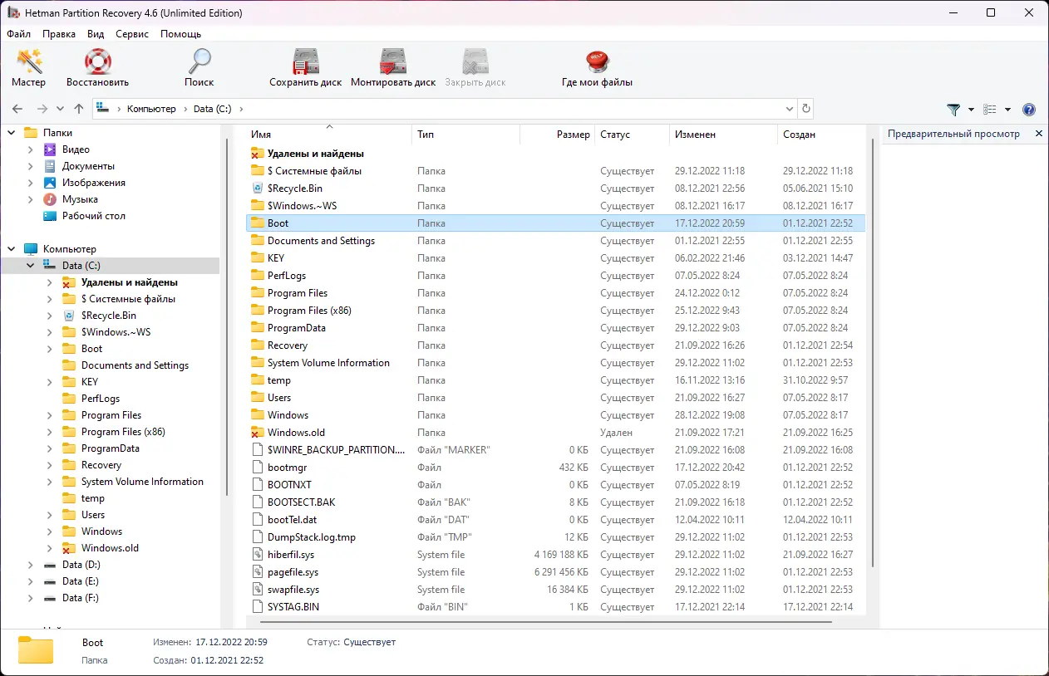
Task: Expand Users folder in the tree
Action: point(50,515)
